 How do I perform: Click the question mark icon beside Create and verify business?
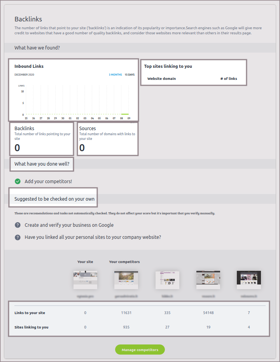click(17, 225)
